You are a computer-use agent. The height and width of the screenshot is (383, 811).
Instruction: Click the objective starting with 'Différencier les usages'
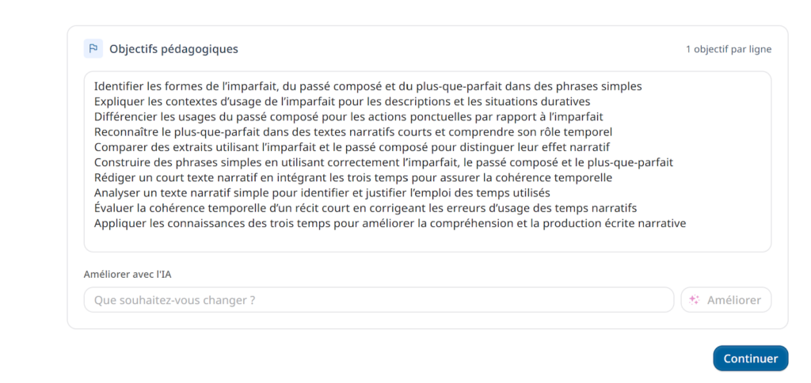click(x=348, y=116)
